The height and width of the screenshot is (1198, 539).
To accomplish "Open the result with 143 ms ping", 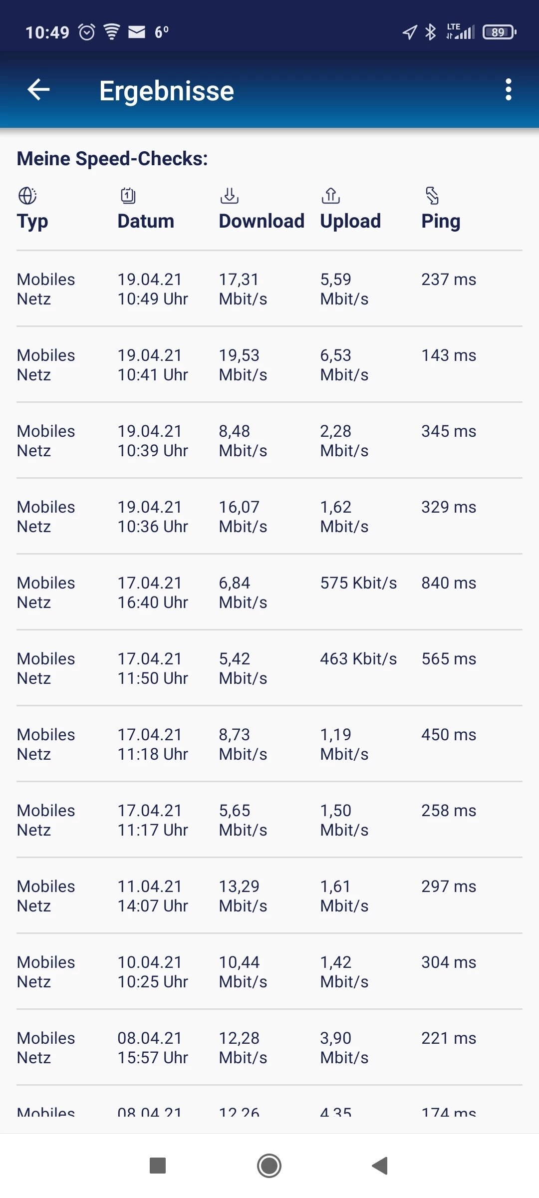I will click(269, 365).
